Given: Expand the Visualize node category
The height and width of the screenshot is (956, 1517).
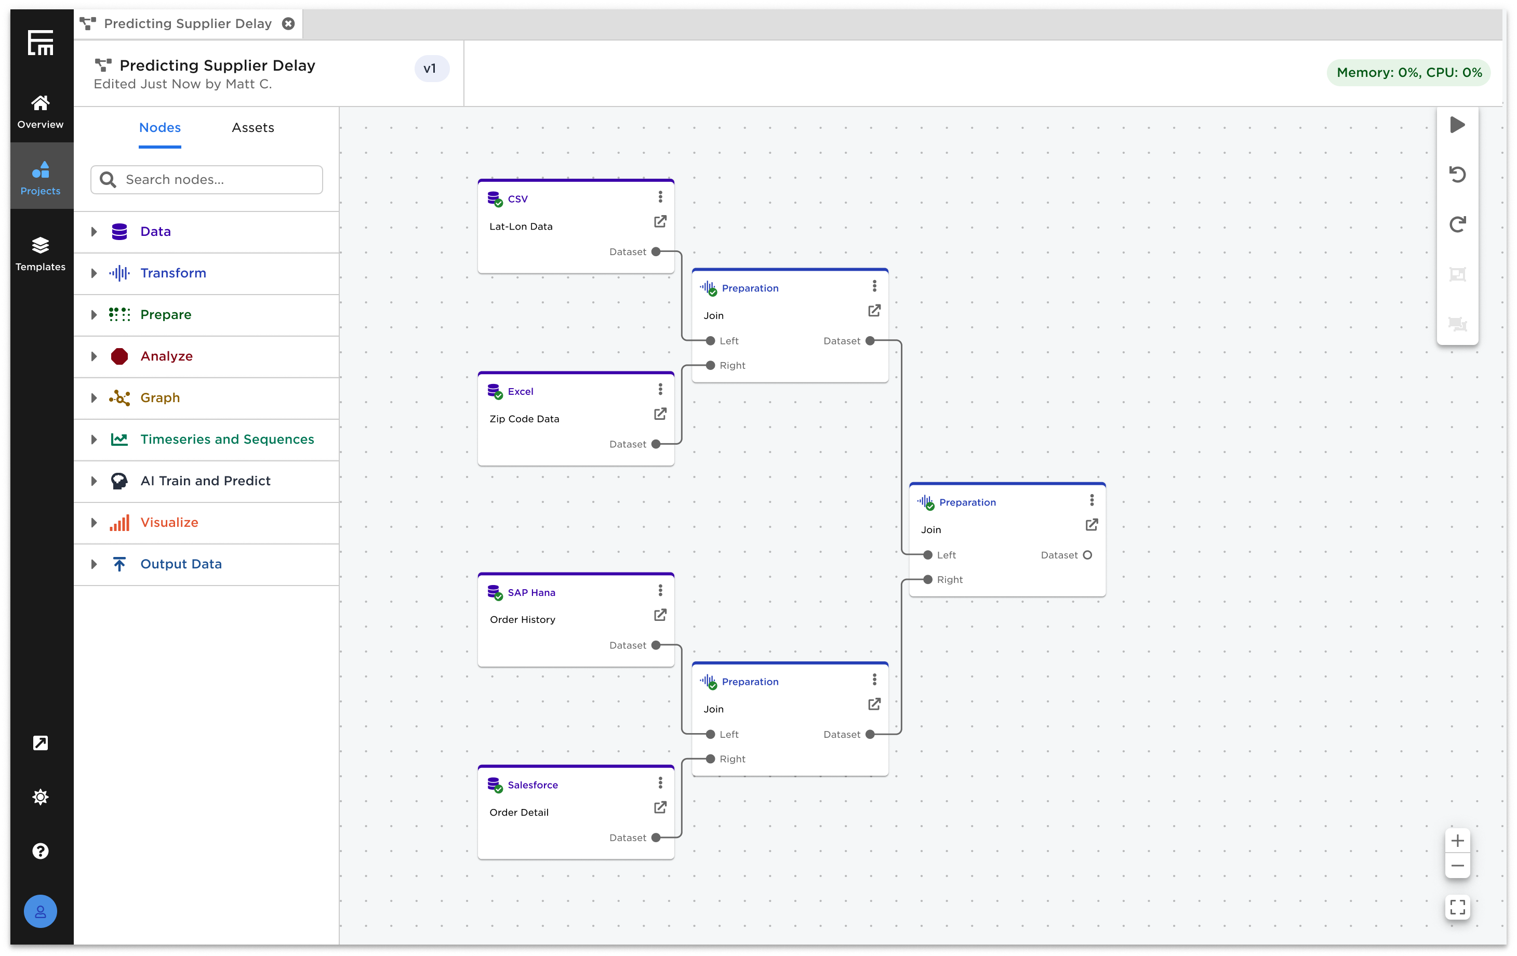Looking at the screenshot, I should pos(94,523).
